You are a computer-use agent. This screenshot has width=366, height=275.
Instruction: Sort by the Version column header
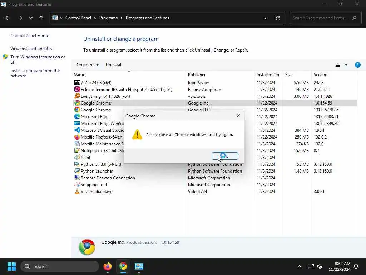321,75
